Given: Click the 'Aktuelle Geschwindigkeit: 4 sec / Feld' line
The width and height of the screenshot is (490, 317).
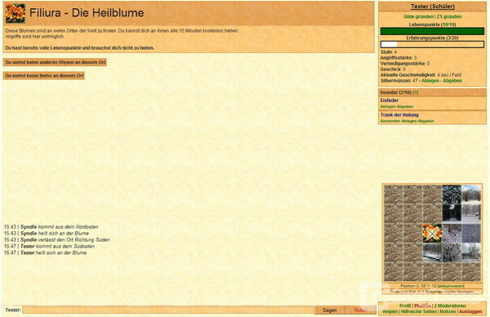Looking at the screenshot, I should tap(421, 75).
